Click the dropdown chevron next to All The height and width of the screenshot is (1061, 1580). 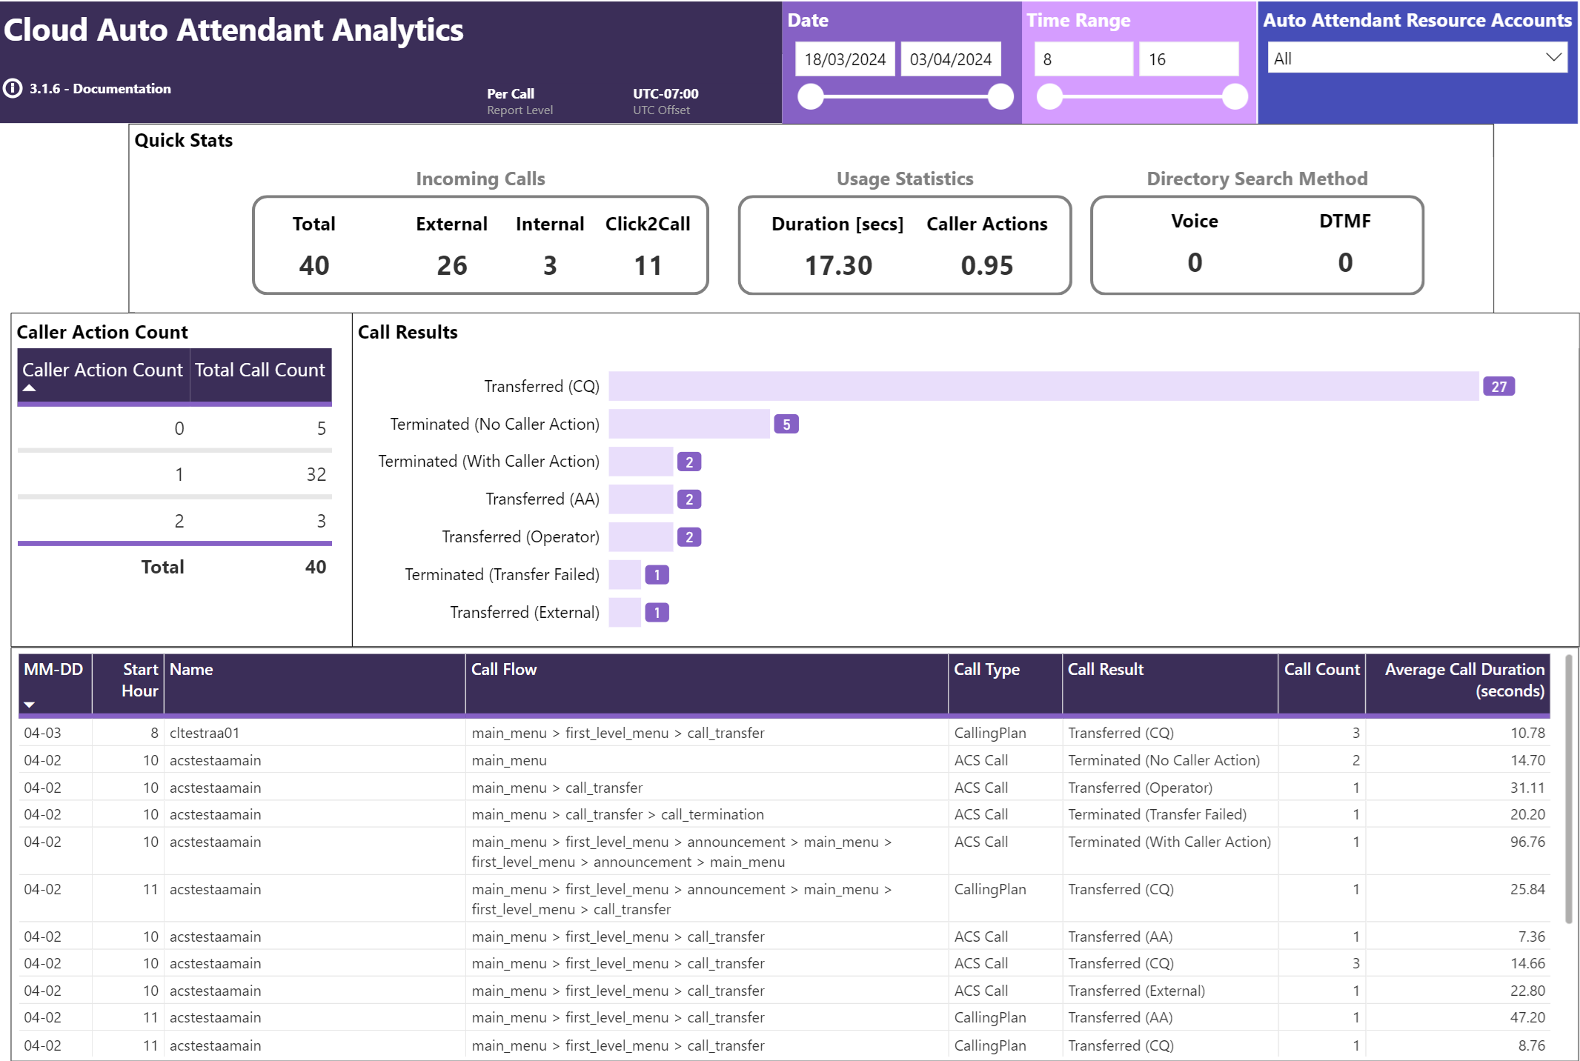pos(1553,58)
